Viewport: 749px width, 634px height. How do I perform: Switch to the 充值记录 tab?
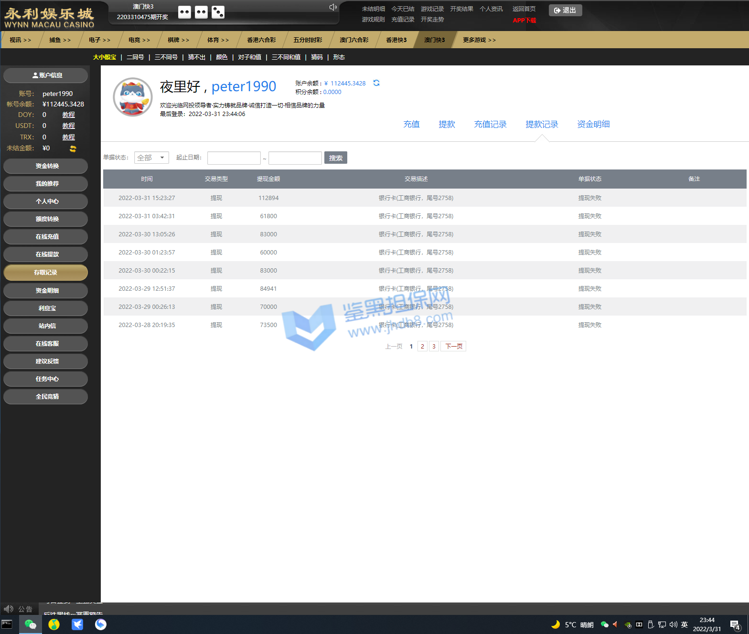(x=490, y=124)
